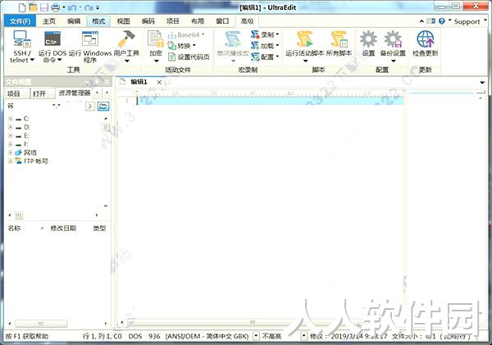Image resolution: width=492 pixels, height=345 pixels.
Task: Open the encoding dropdown in the status bar
Action: pos(256,336)
